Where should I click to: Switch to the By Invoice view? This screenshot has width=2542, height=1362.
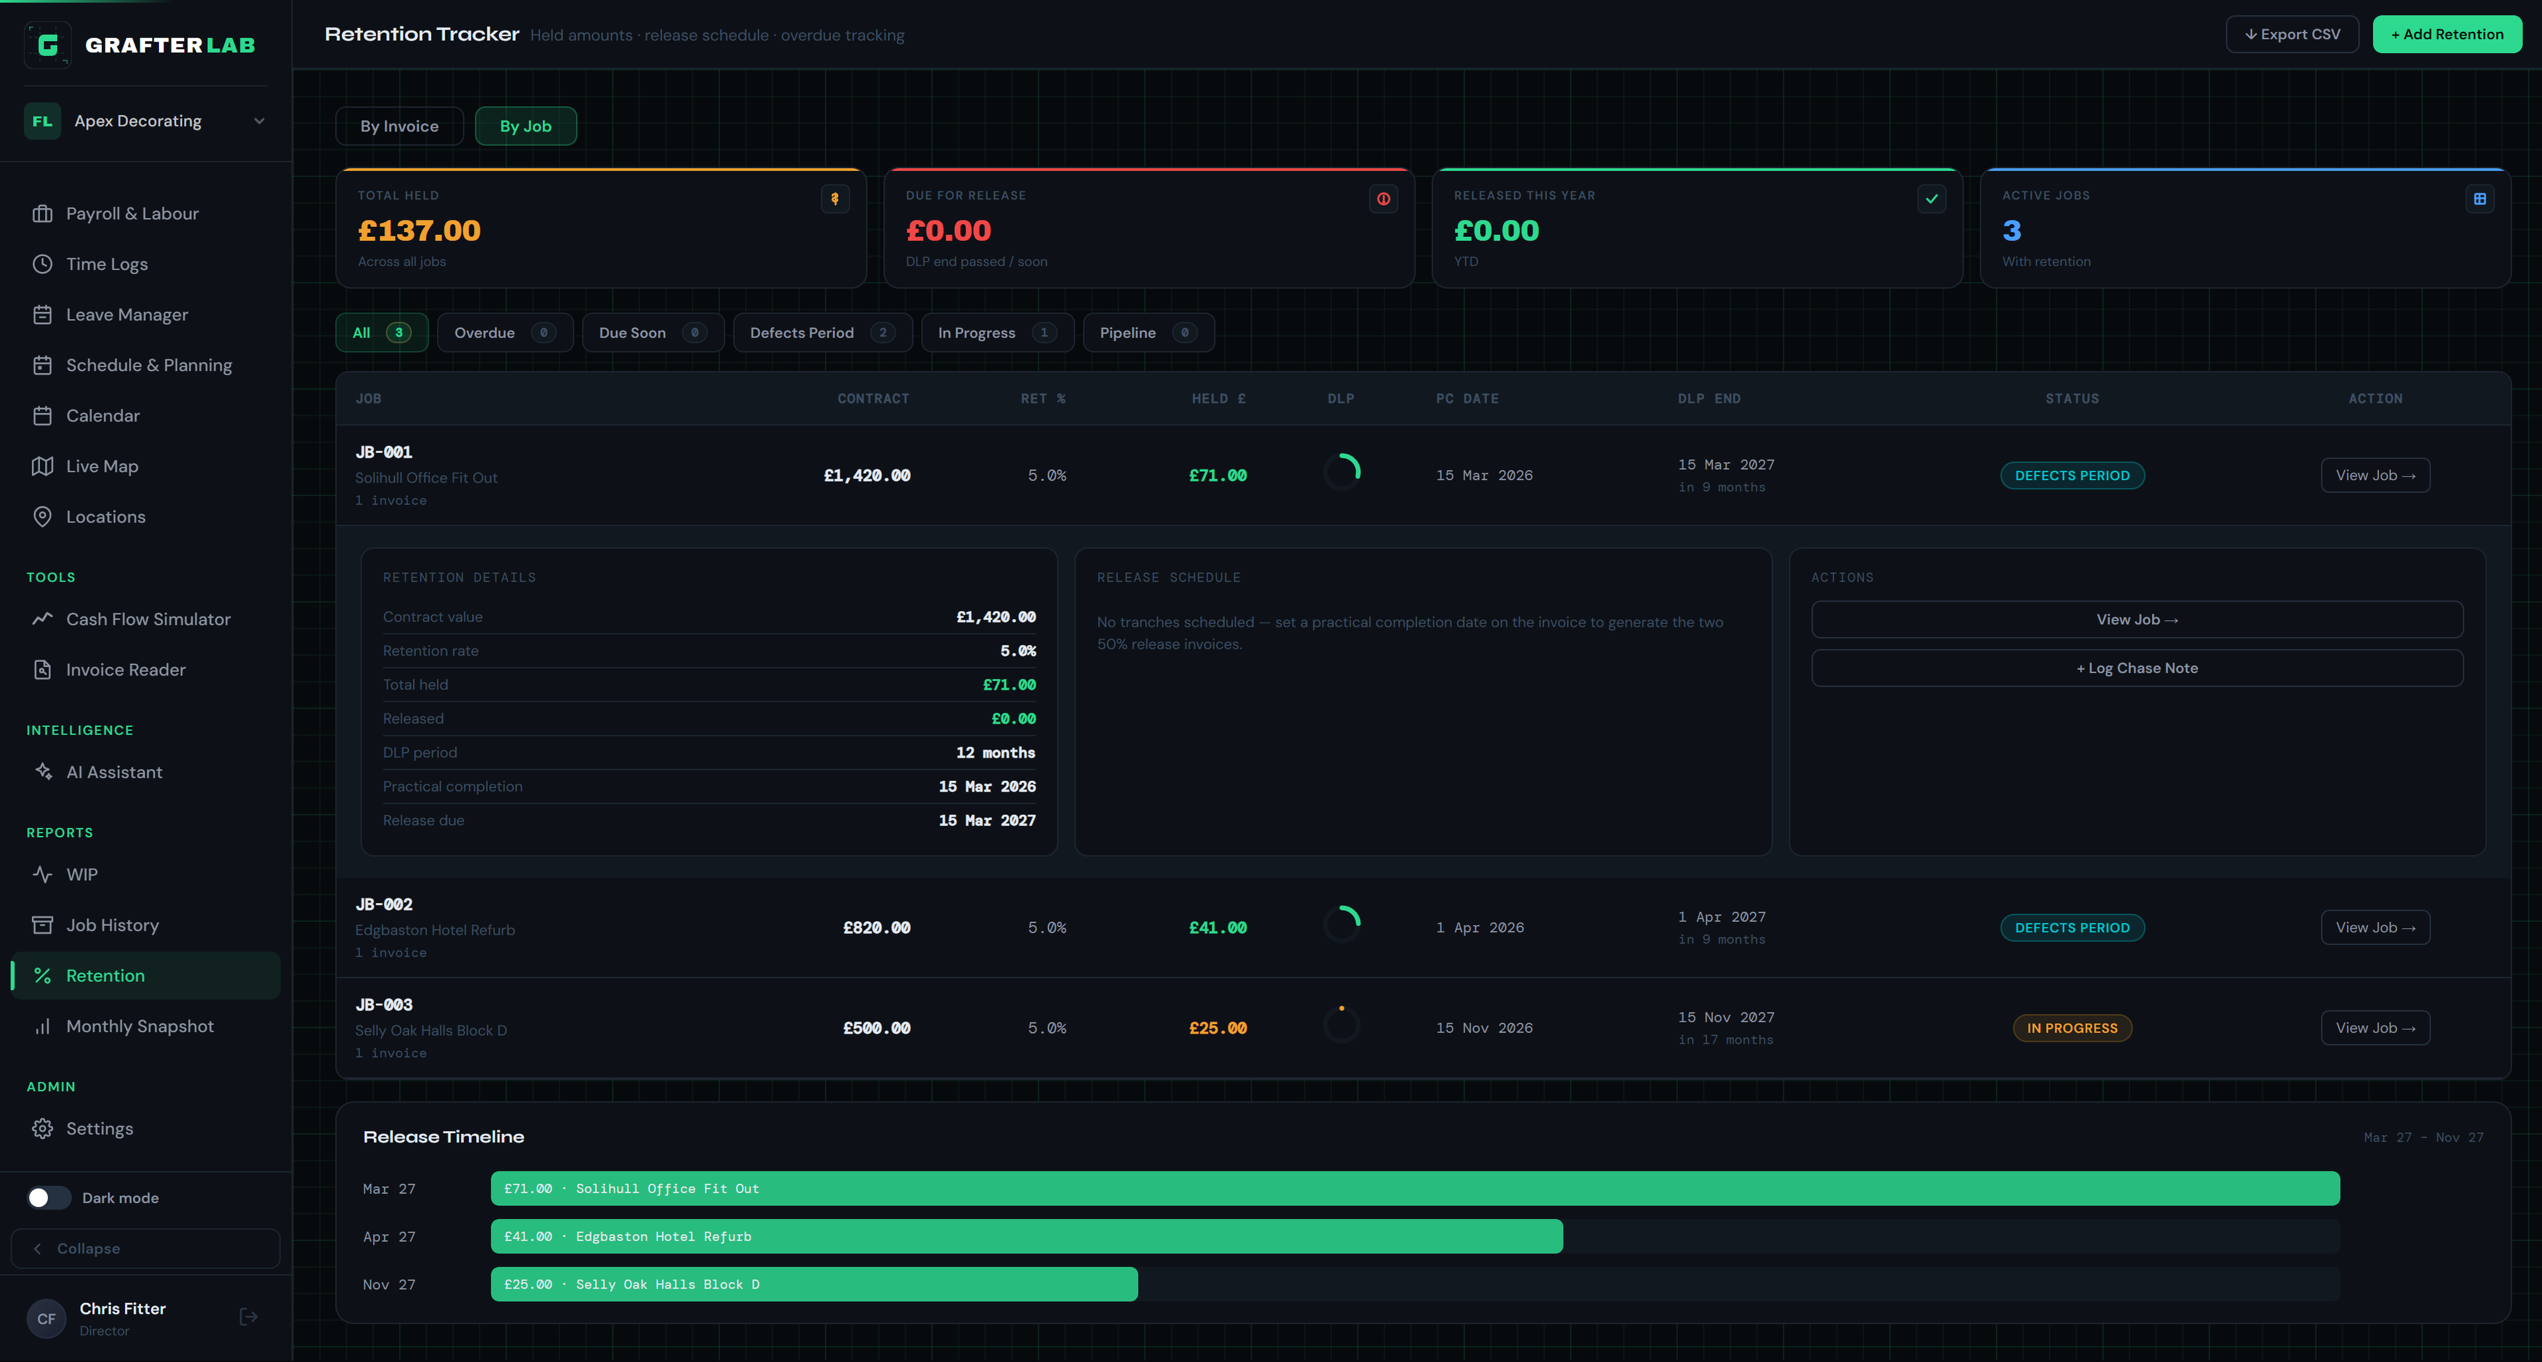pyautogui.click(x=400, y=126)
